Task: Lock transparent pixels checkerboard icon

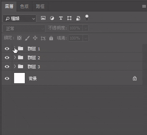Action: click(x=19, y=38)
